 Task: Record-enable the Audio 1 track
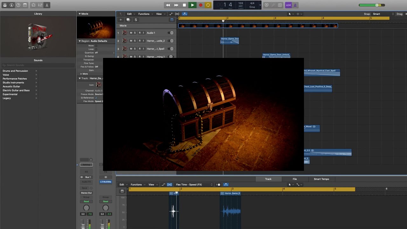[x=139, y=33]
